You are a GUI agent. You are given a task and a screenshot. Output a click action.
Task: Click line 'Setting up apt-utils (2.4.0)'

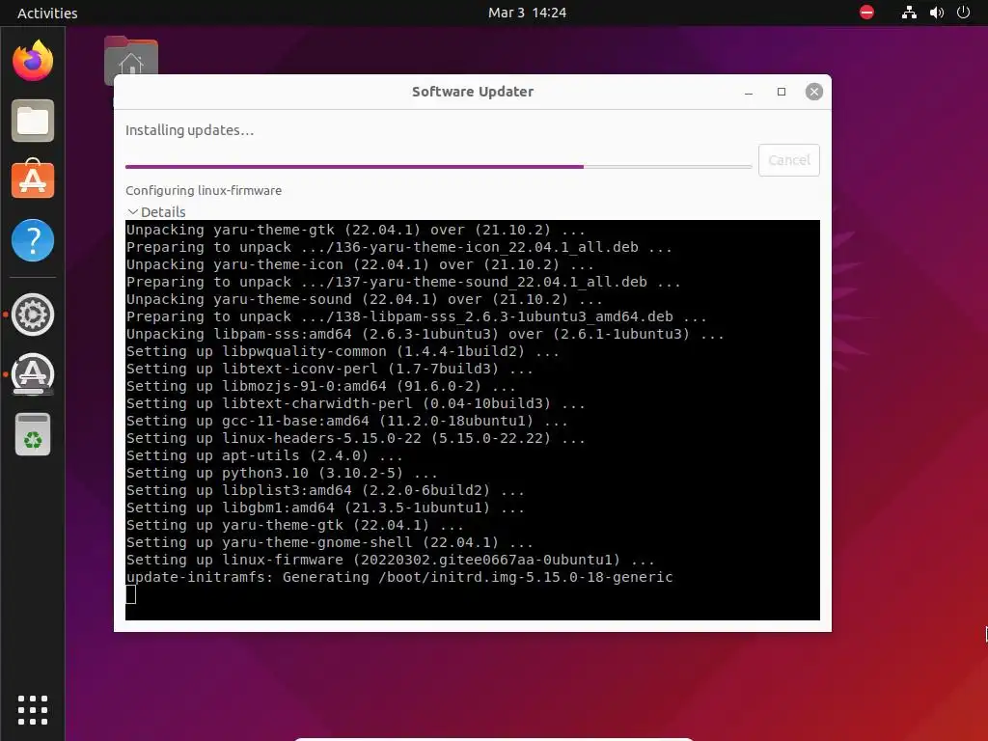pyautogui.click(x=264, y=455)
